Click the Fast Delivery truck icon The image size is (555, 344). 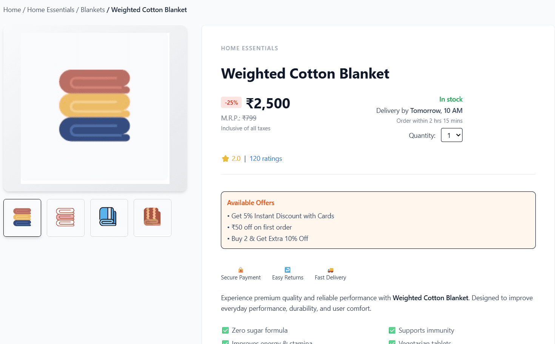pos(330,270)
